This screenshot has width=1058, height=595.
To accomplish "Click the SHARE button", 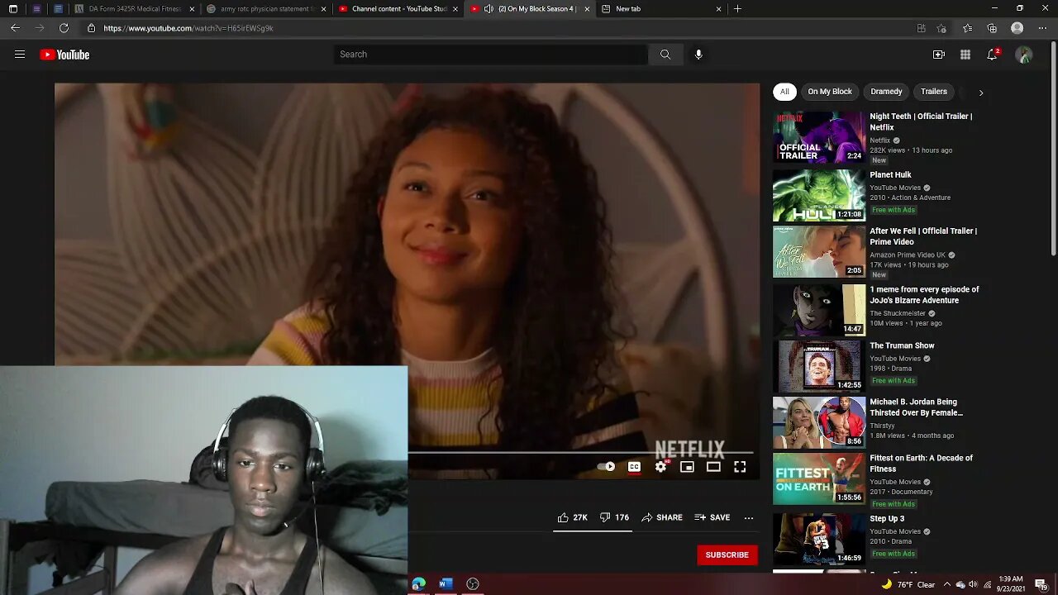I will [x=662, y=517].
